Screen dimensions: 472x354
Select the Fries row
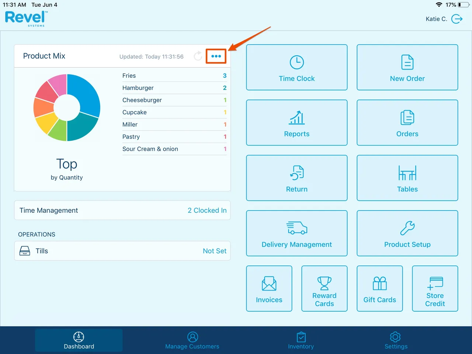(x=174, y=76)
